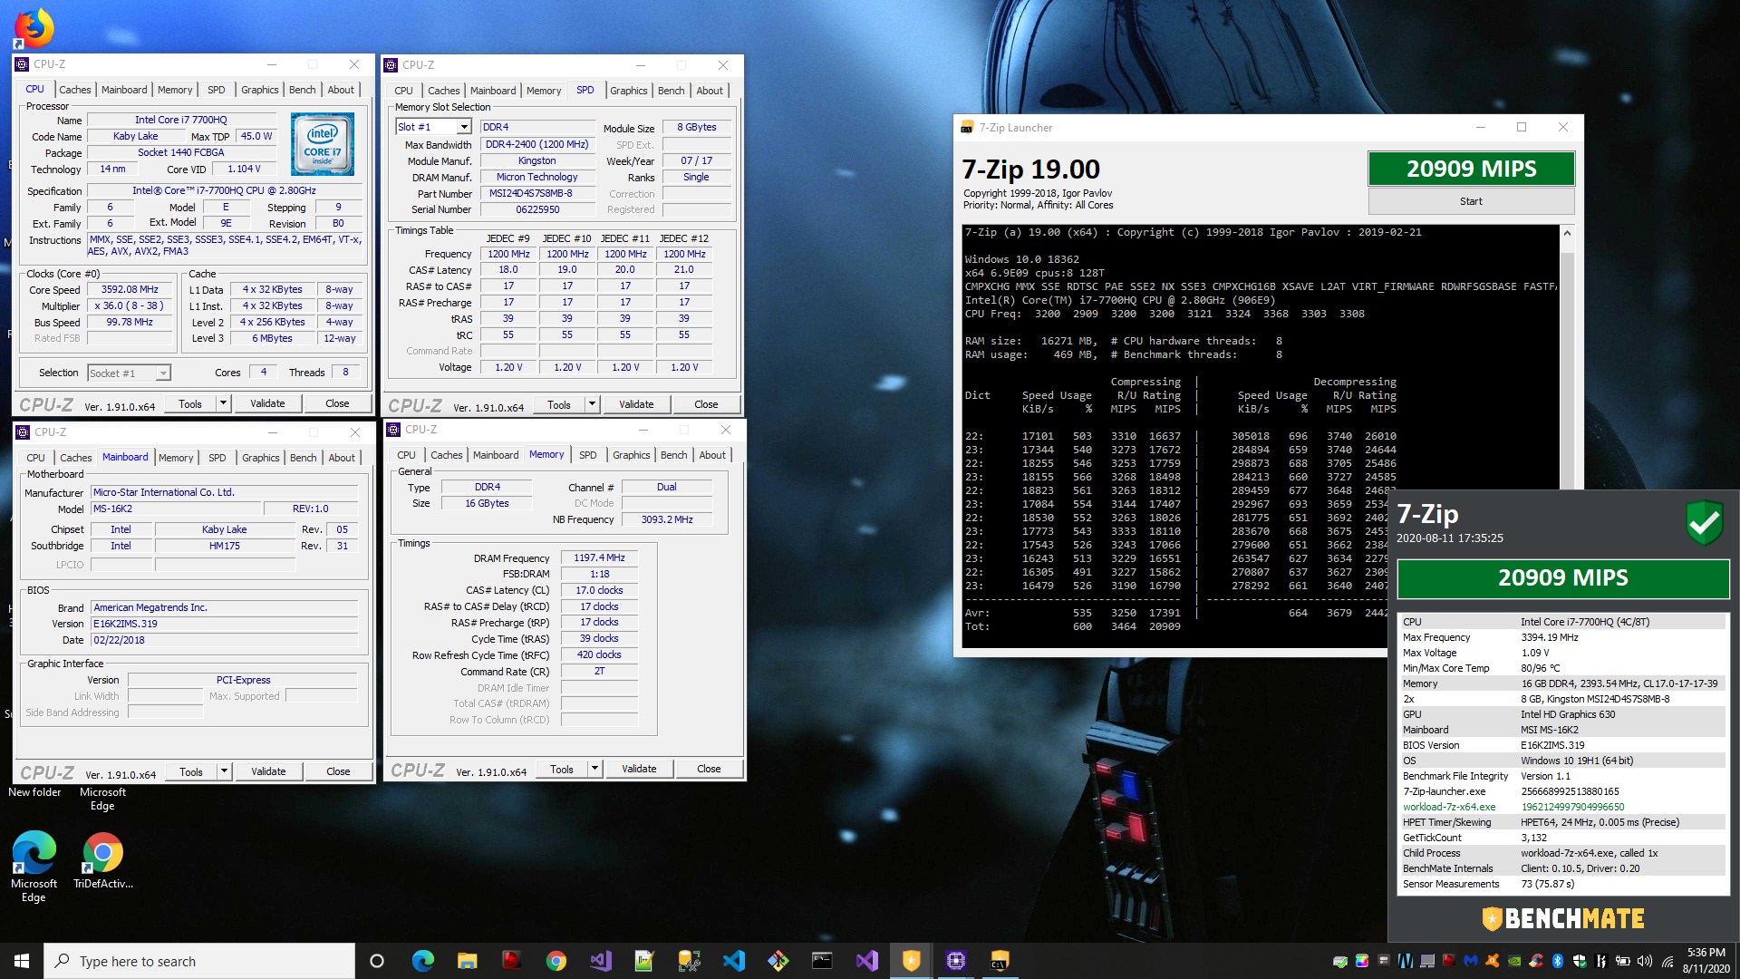Select the E16K2IMS.319 BIOS version field

click(x=225, y=624)
